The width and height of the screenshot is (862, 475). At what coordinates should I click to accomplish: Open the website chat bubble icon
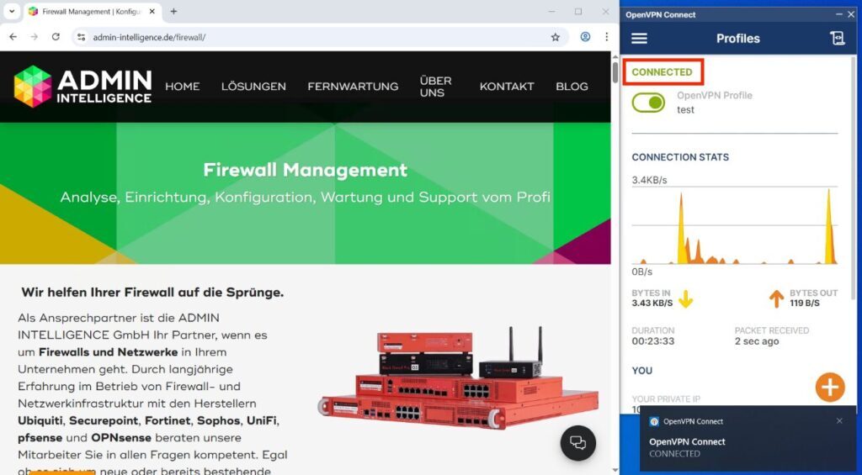tap(578, 443)
